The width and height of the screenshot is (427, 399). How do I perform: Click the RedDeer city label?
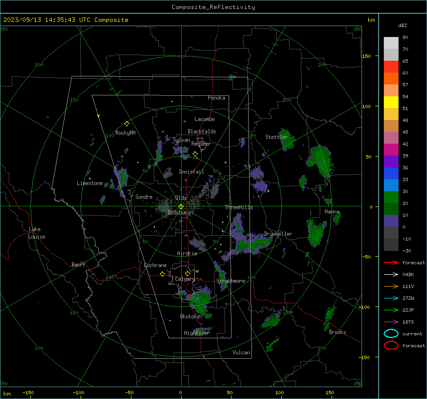[201, 144]
